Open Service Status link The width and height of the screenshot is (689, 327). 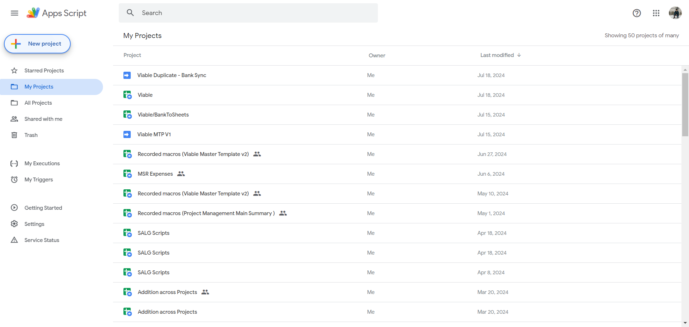click(x=42, y=240)
